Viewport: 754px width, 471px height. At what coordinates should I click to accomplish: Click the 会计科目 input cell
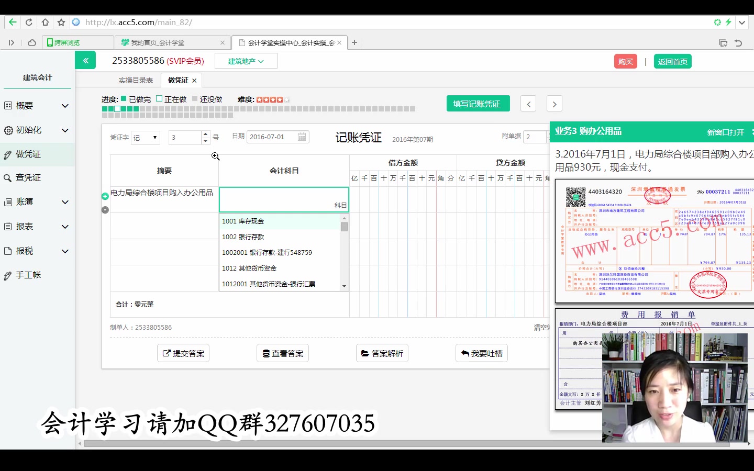(284, 199)
